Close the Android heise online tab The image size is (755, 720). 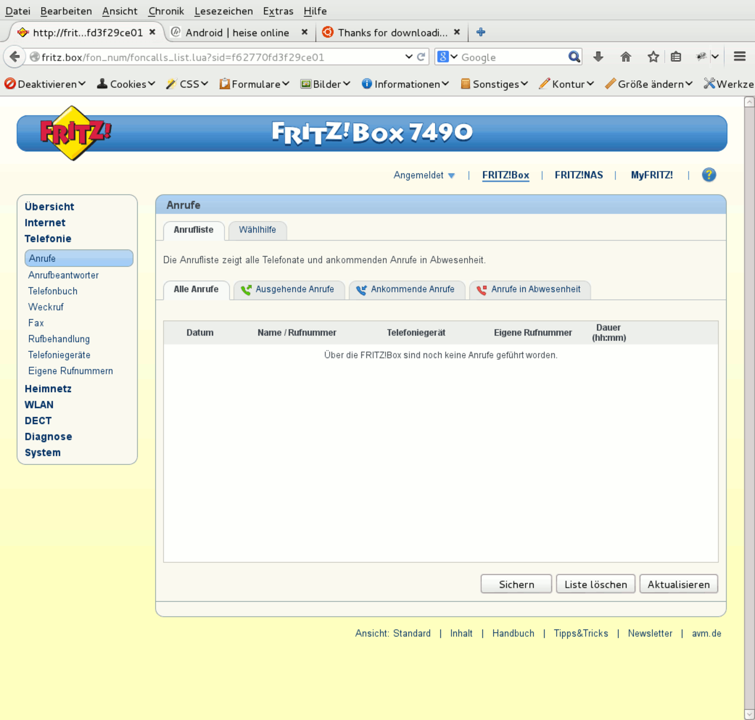(x=304, y=32)
